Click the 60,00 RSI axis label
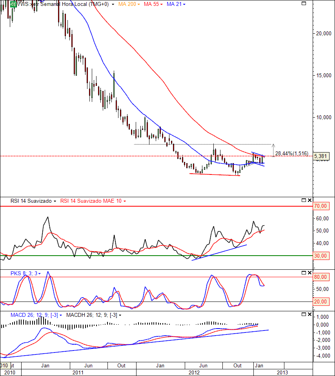The width and height of the screenshot is (335, 376). tap(322, 218)
